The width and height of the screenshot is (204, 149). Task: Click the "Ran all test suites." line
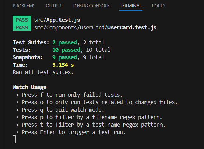(x=43, y=72)
